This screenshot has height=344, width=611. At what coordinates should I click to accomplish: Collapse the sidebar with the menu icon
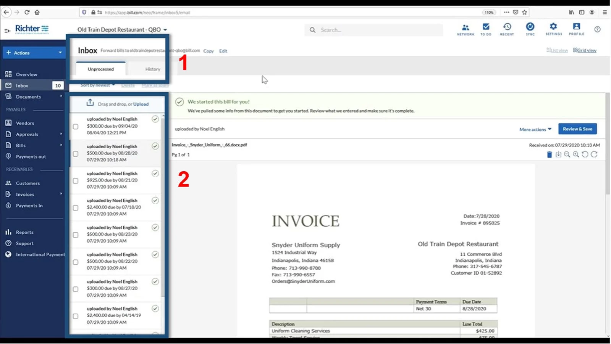point(7,31)
